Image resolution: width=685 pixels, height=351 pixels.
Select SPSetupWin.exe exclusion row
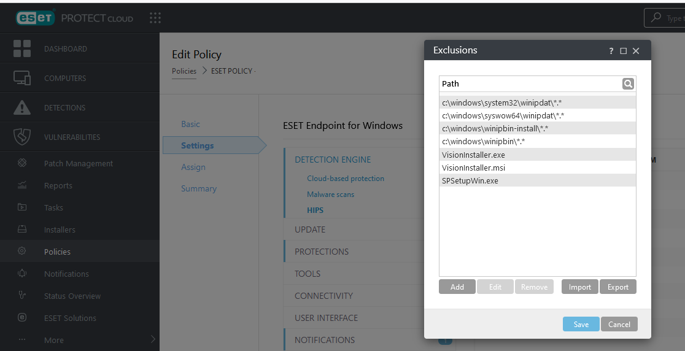537,180
